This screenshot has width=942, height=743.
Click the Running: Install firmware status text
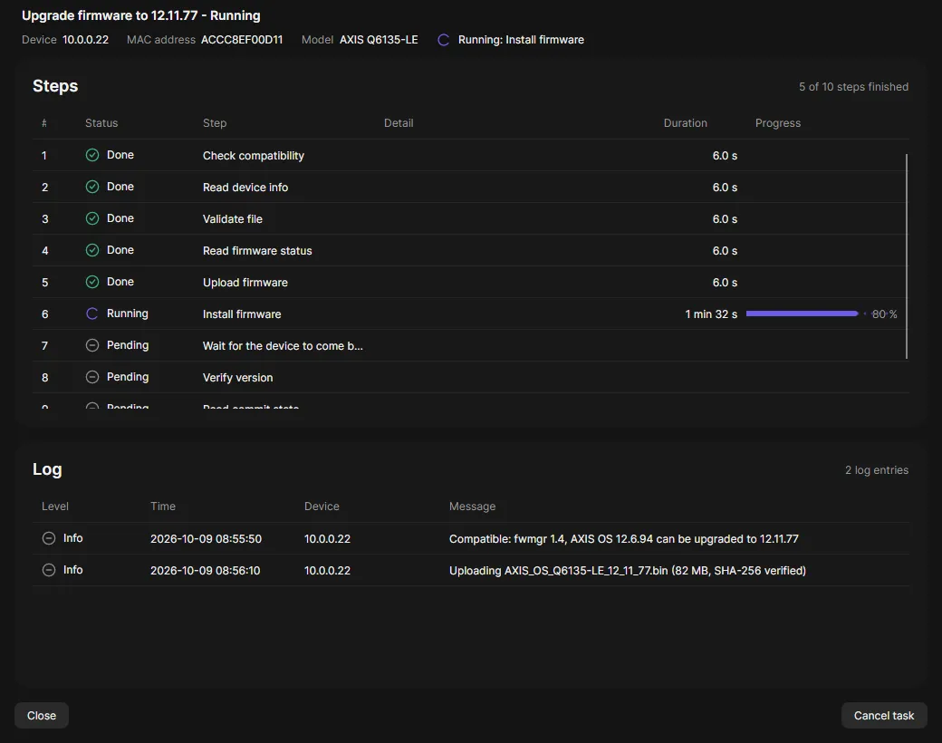pyautogui.click(x=521, y=40)
